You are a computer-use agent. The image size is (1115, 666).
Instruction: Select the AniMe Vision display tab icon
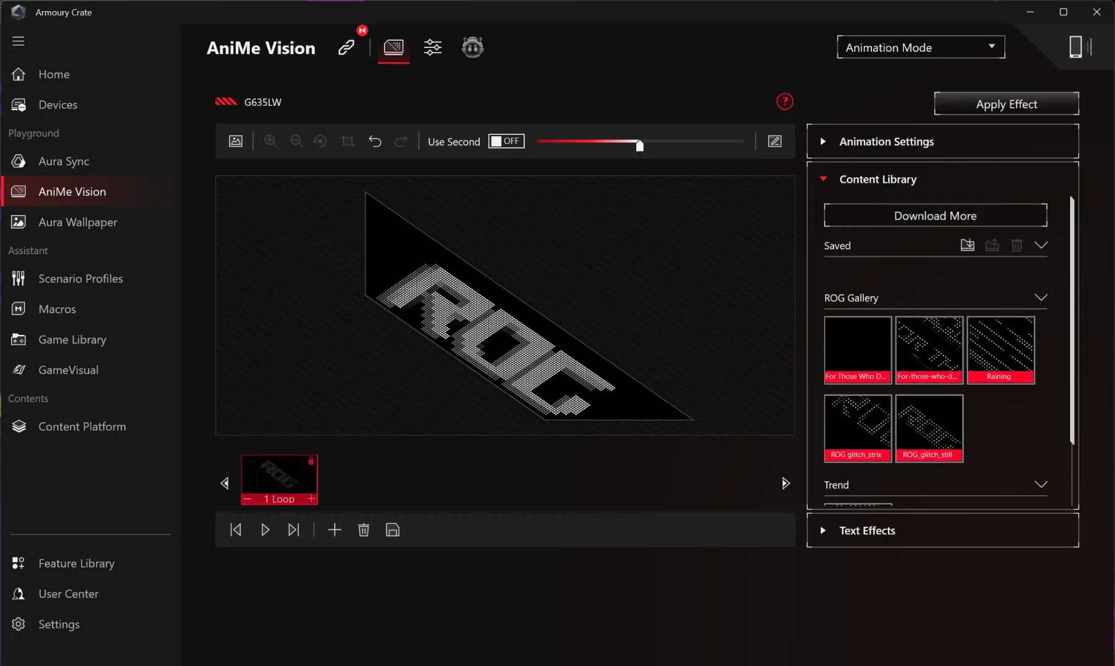pyautogui.click(x=394, y=47)
